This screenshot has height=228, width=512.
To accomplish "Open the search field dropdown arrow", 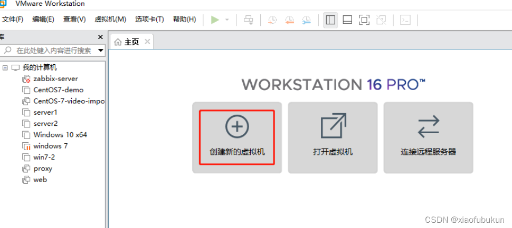I will coord(101,51).
